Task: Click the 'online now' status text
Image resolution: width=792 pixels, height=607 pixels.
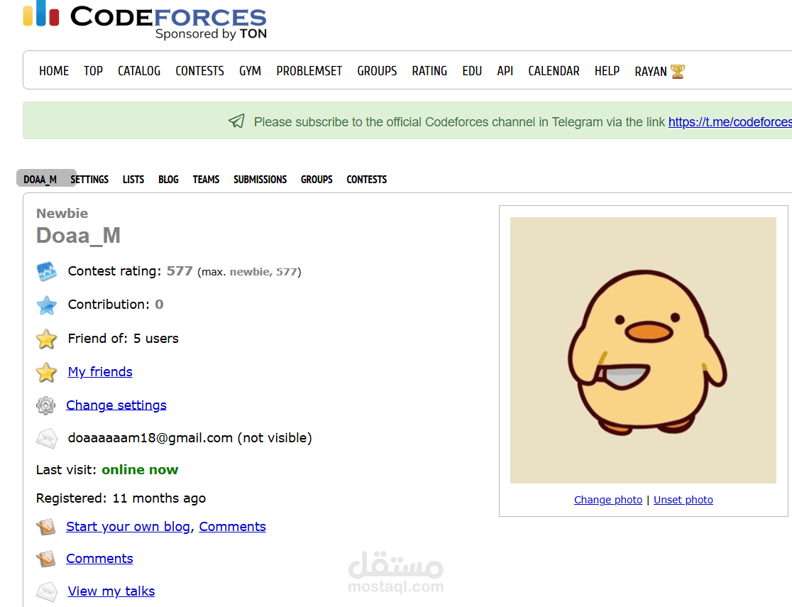Action: coord(140,470)
